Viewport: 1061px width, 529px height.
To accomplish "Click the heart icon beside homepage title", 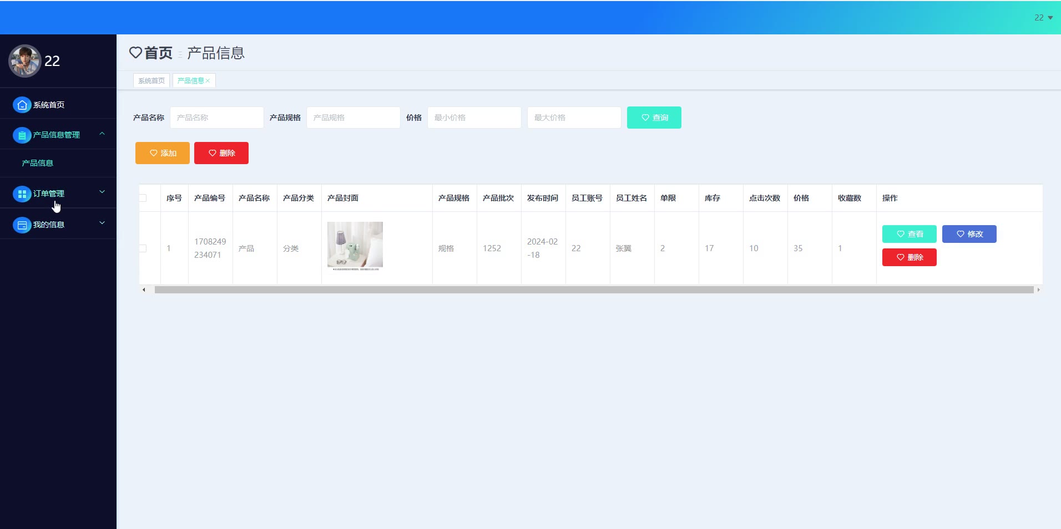I will click(135, 53).
